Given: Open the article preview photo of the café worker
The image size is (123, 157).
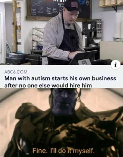Looking at the screenshot, I should [61, 32].
